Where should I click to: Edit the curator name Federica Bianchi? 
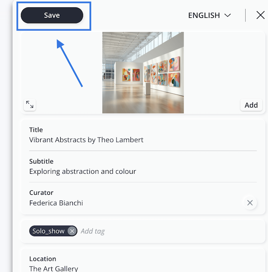[x=56, y=203]
